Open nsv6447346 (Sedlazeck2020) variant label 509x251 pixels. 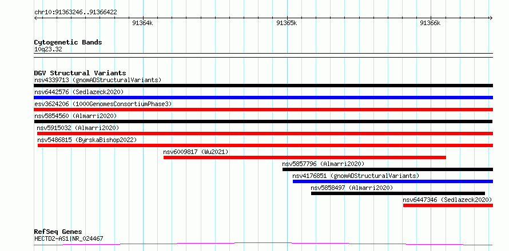click(x=447, y=200)
